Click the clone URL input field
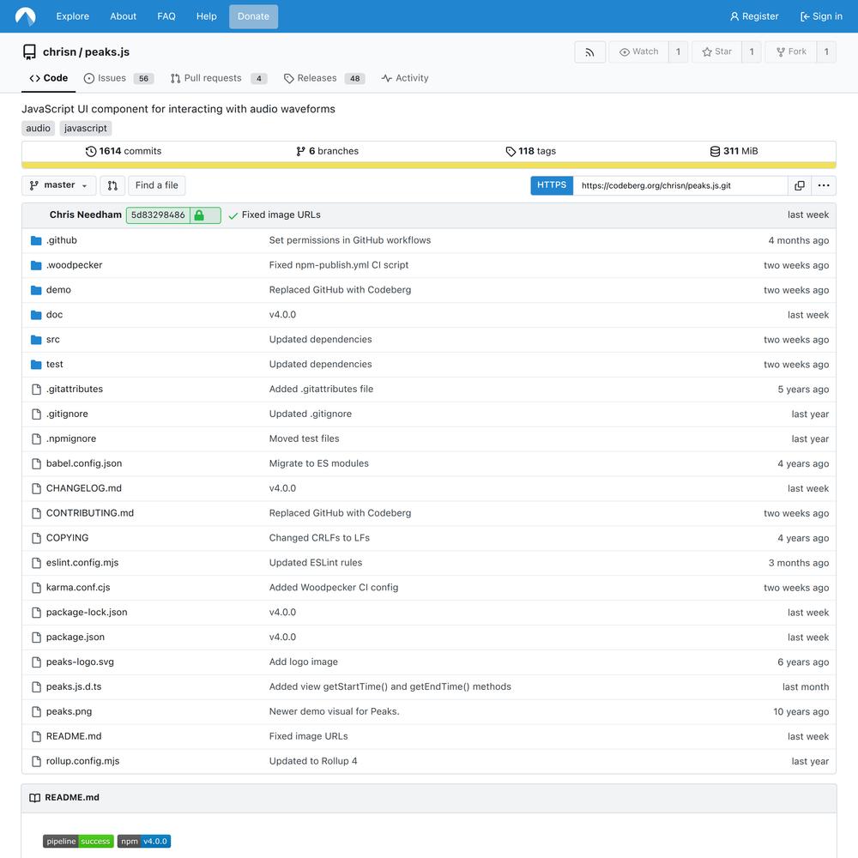858x858 pixels. (x=680, y=185)
